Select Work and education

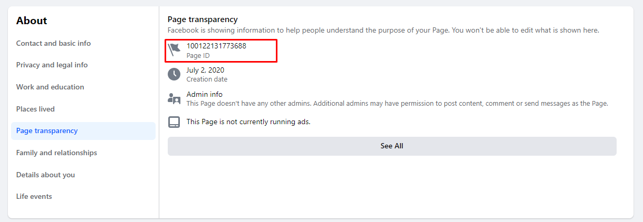(x=50, y=87)
